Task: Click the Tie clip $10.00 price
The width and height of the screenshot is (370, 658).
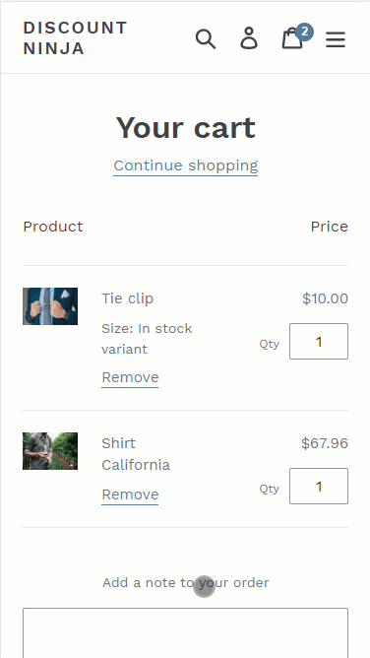Action: coord(325,298)
